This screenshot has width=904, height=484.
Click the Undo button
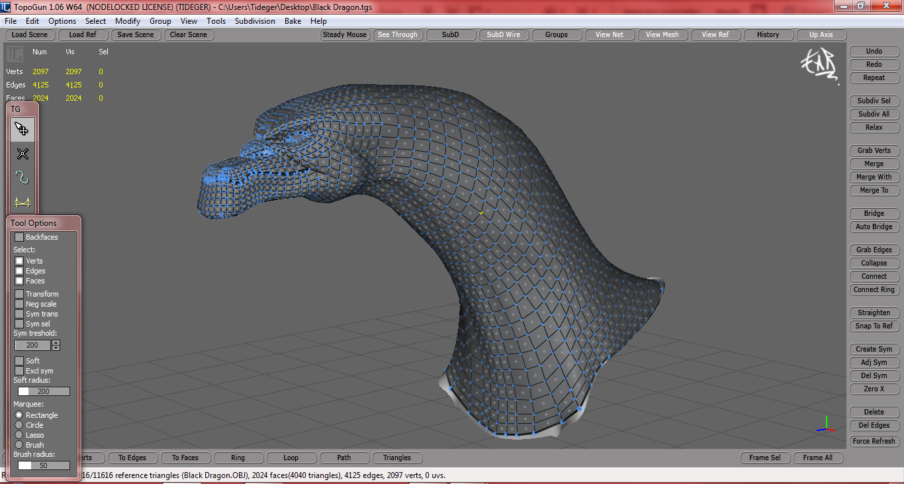(874, 51)
